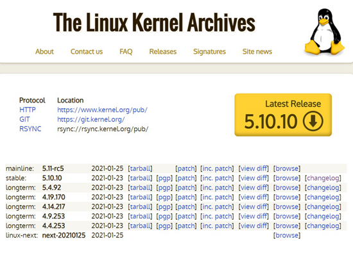This screenshot has width=353, height=253.
Task: Open changelog for longterm 4.19.170
Action: (323, 197)
